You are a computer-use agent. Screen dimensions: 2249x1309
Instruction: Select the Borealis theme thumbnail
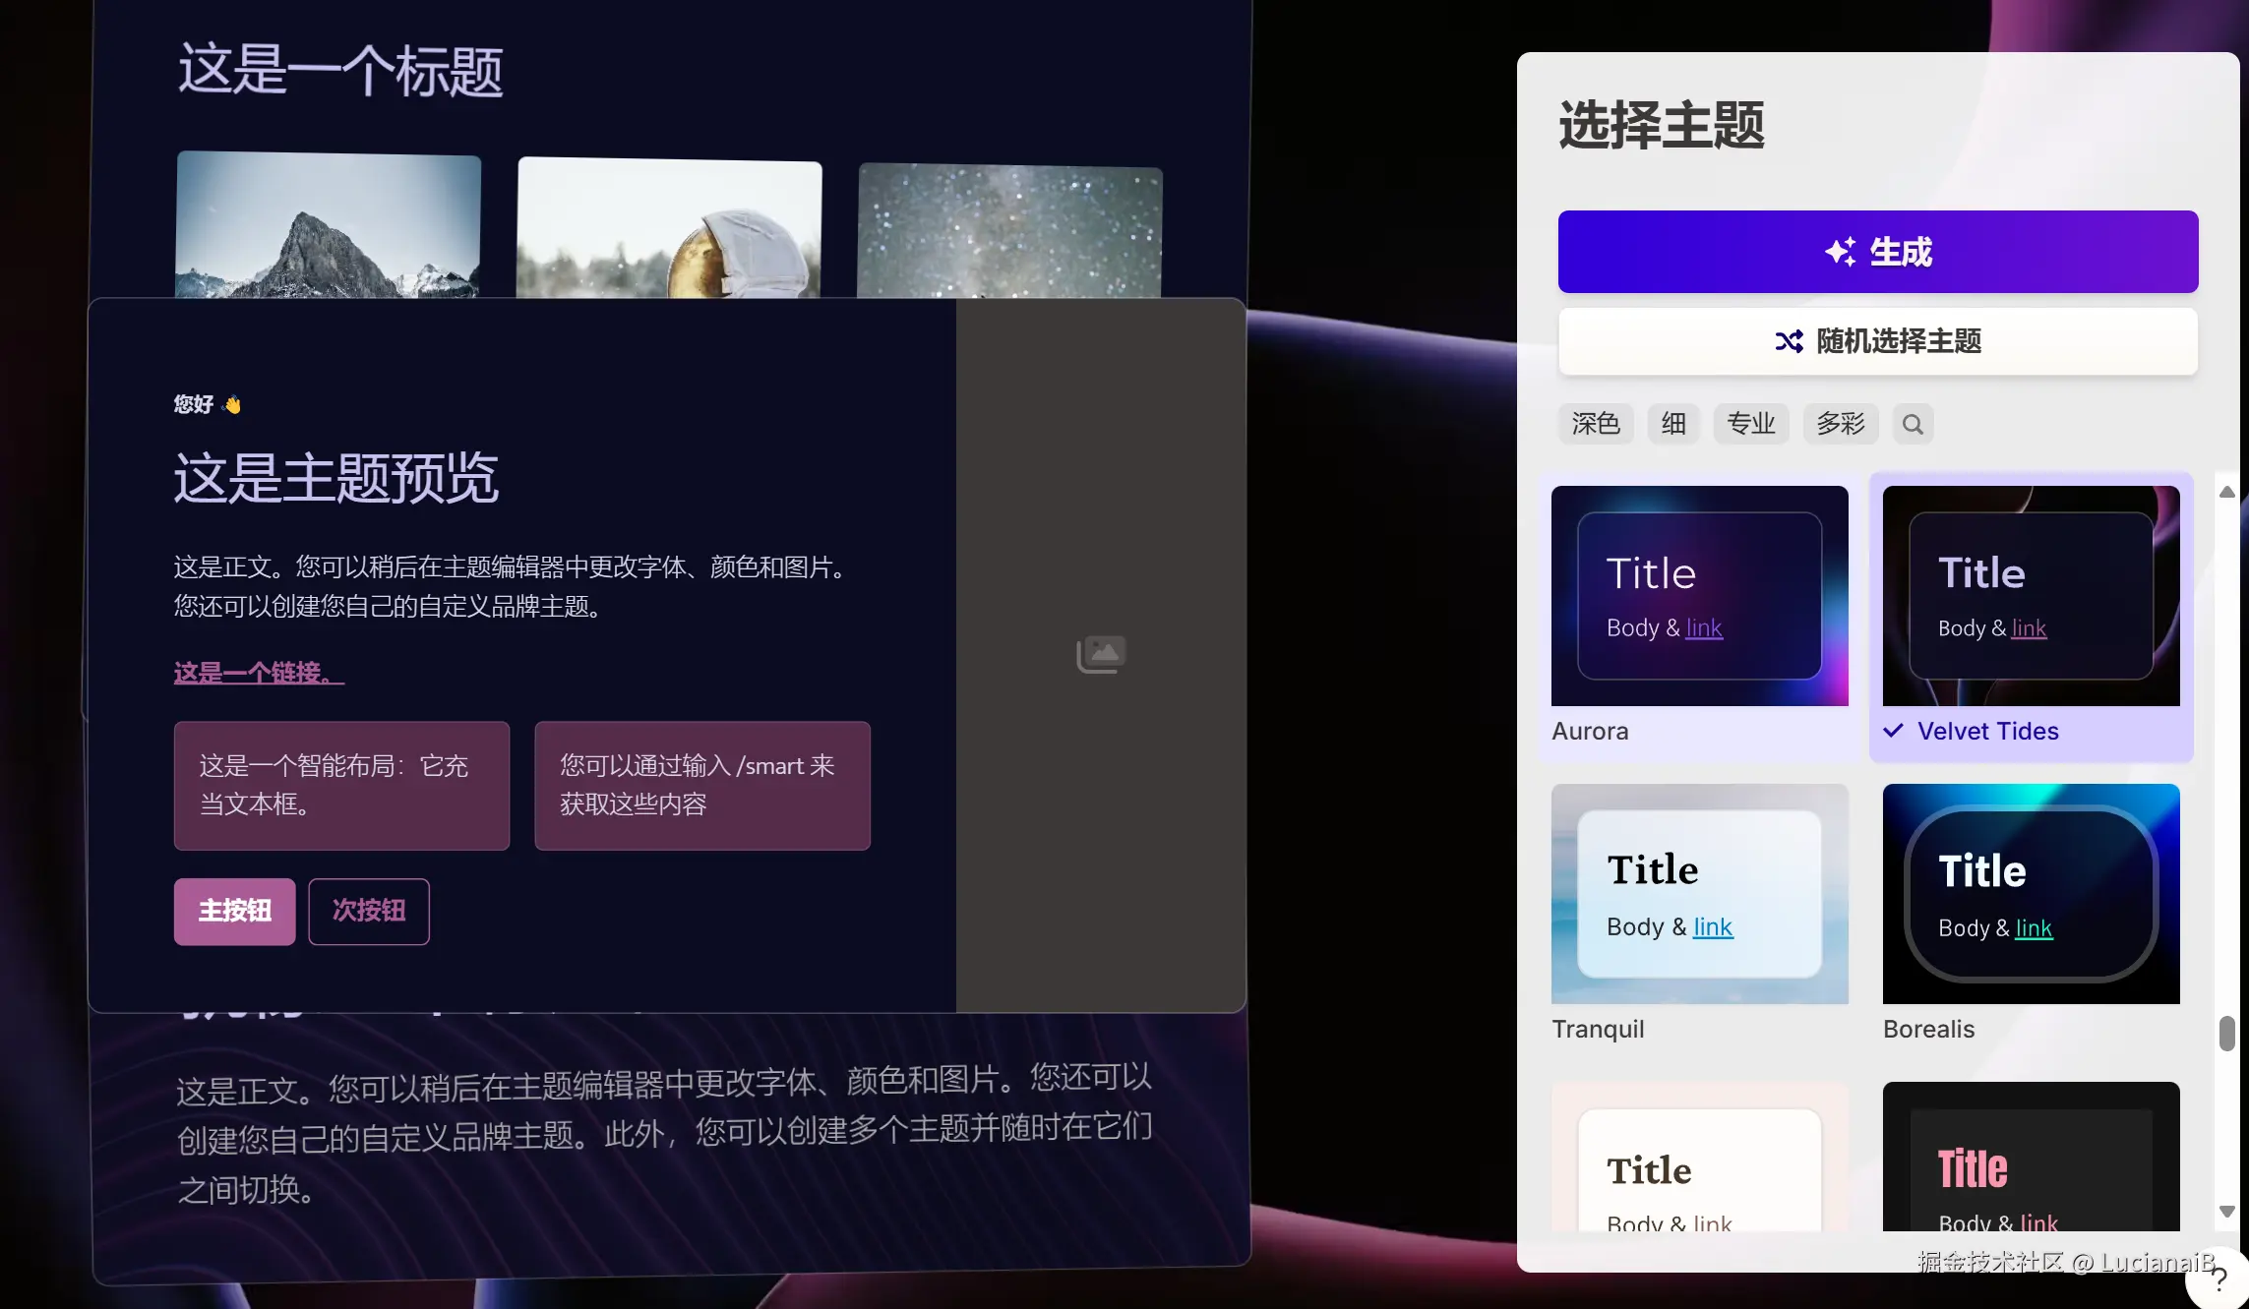[x=2031, y=893]
